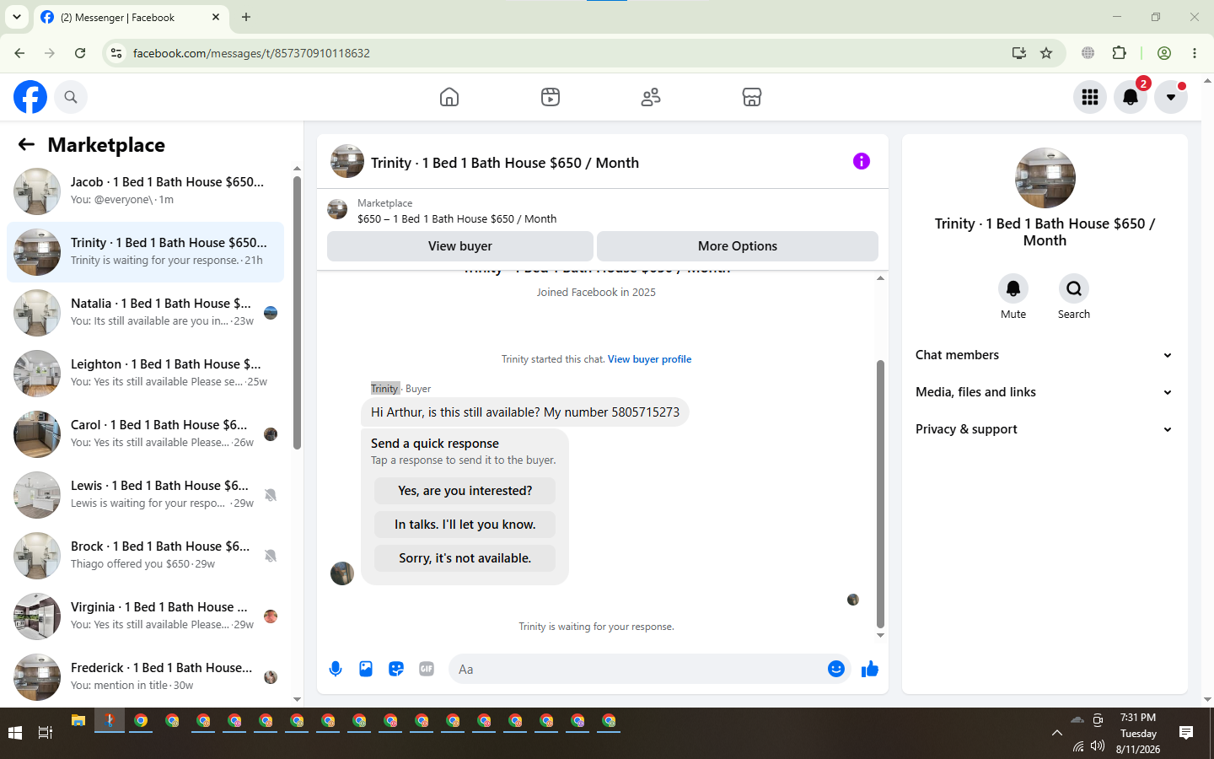Mute the conversation via bell icon
This screenshot has width=1214, height=759.
coord(1013,288)
